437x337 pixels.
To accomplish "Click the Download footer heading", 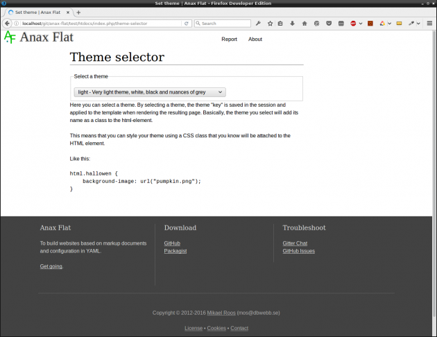I will [x=180, y=228].
